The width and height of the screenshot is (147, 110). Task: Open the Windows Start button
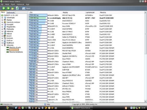tap(7, 108)
